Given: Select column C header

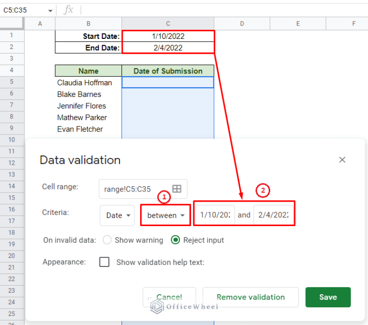Looking at the screenshot, I should tap(168, 24).
